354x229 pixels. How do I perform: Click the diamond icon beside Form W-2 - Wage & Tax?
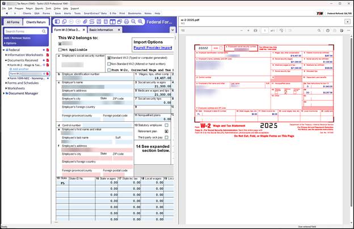click(x=44, y=65)
